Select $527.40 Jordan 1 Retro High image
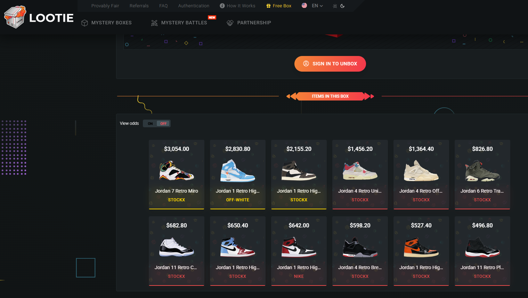Screen dimensions: 528x298 click(x=421, y=247)
